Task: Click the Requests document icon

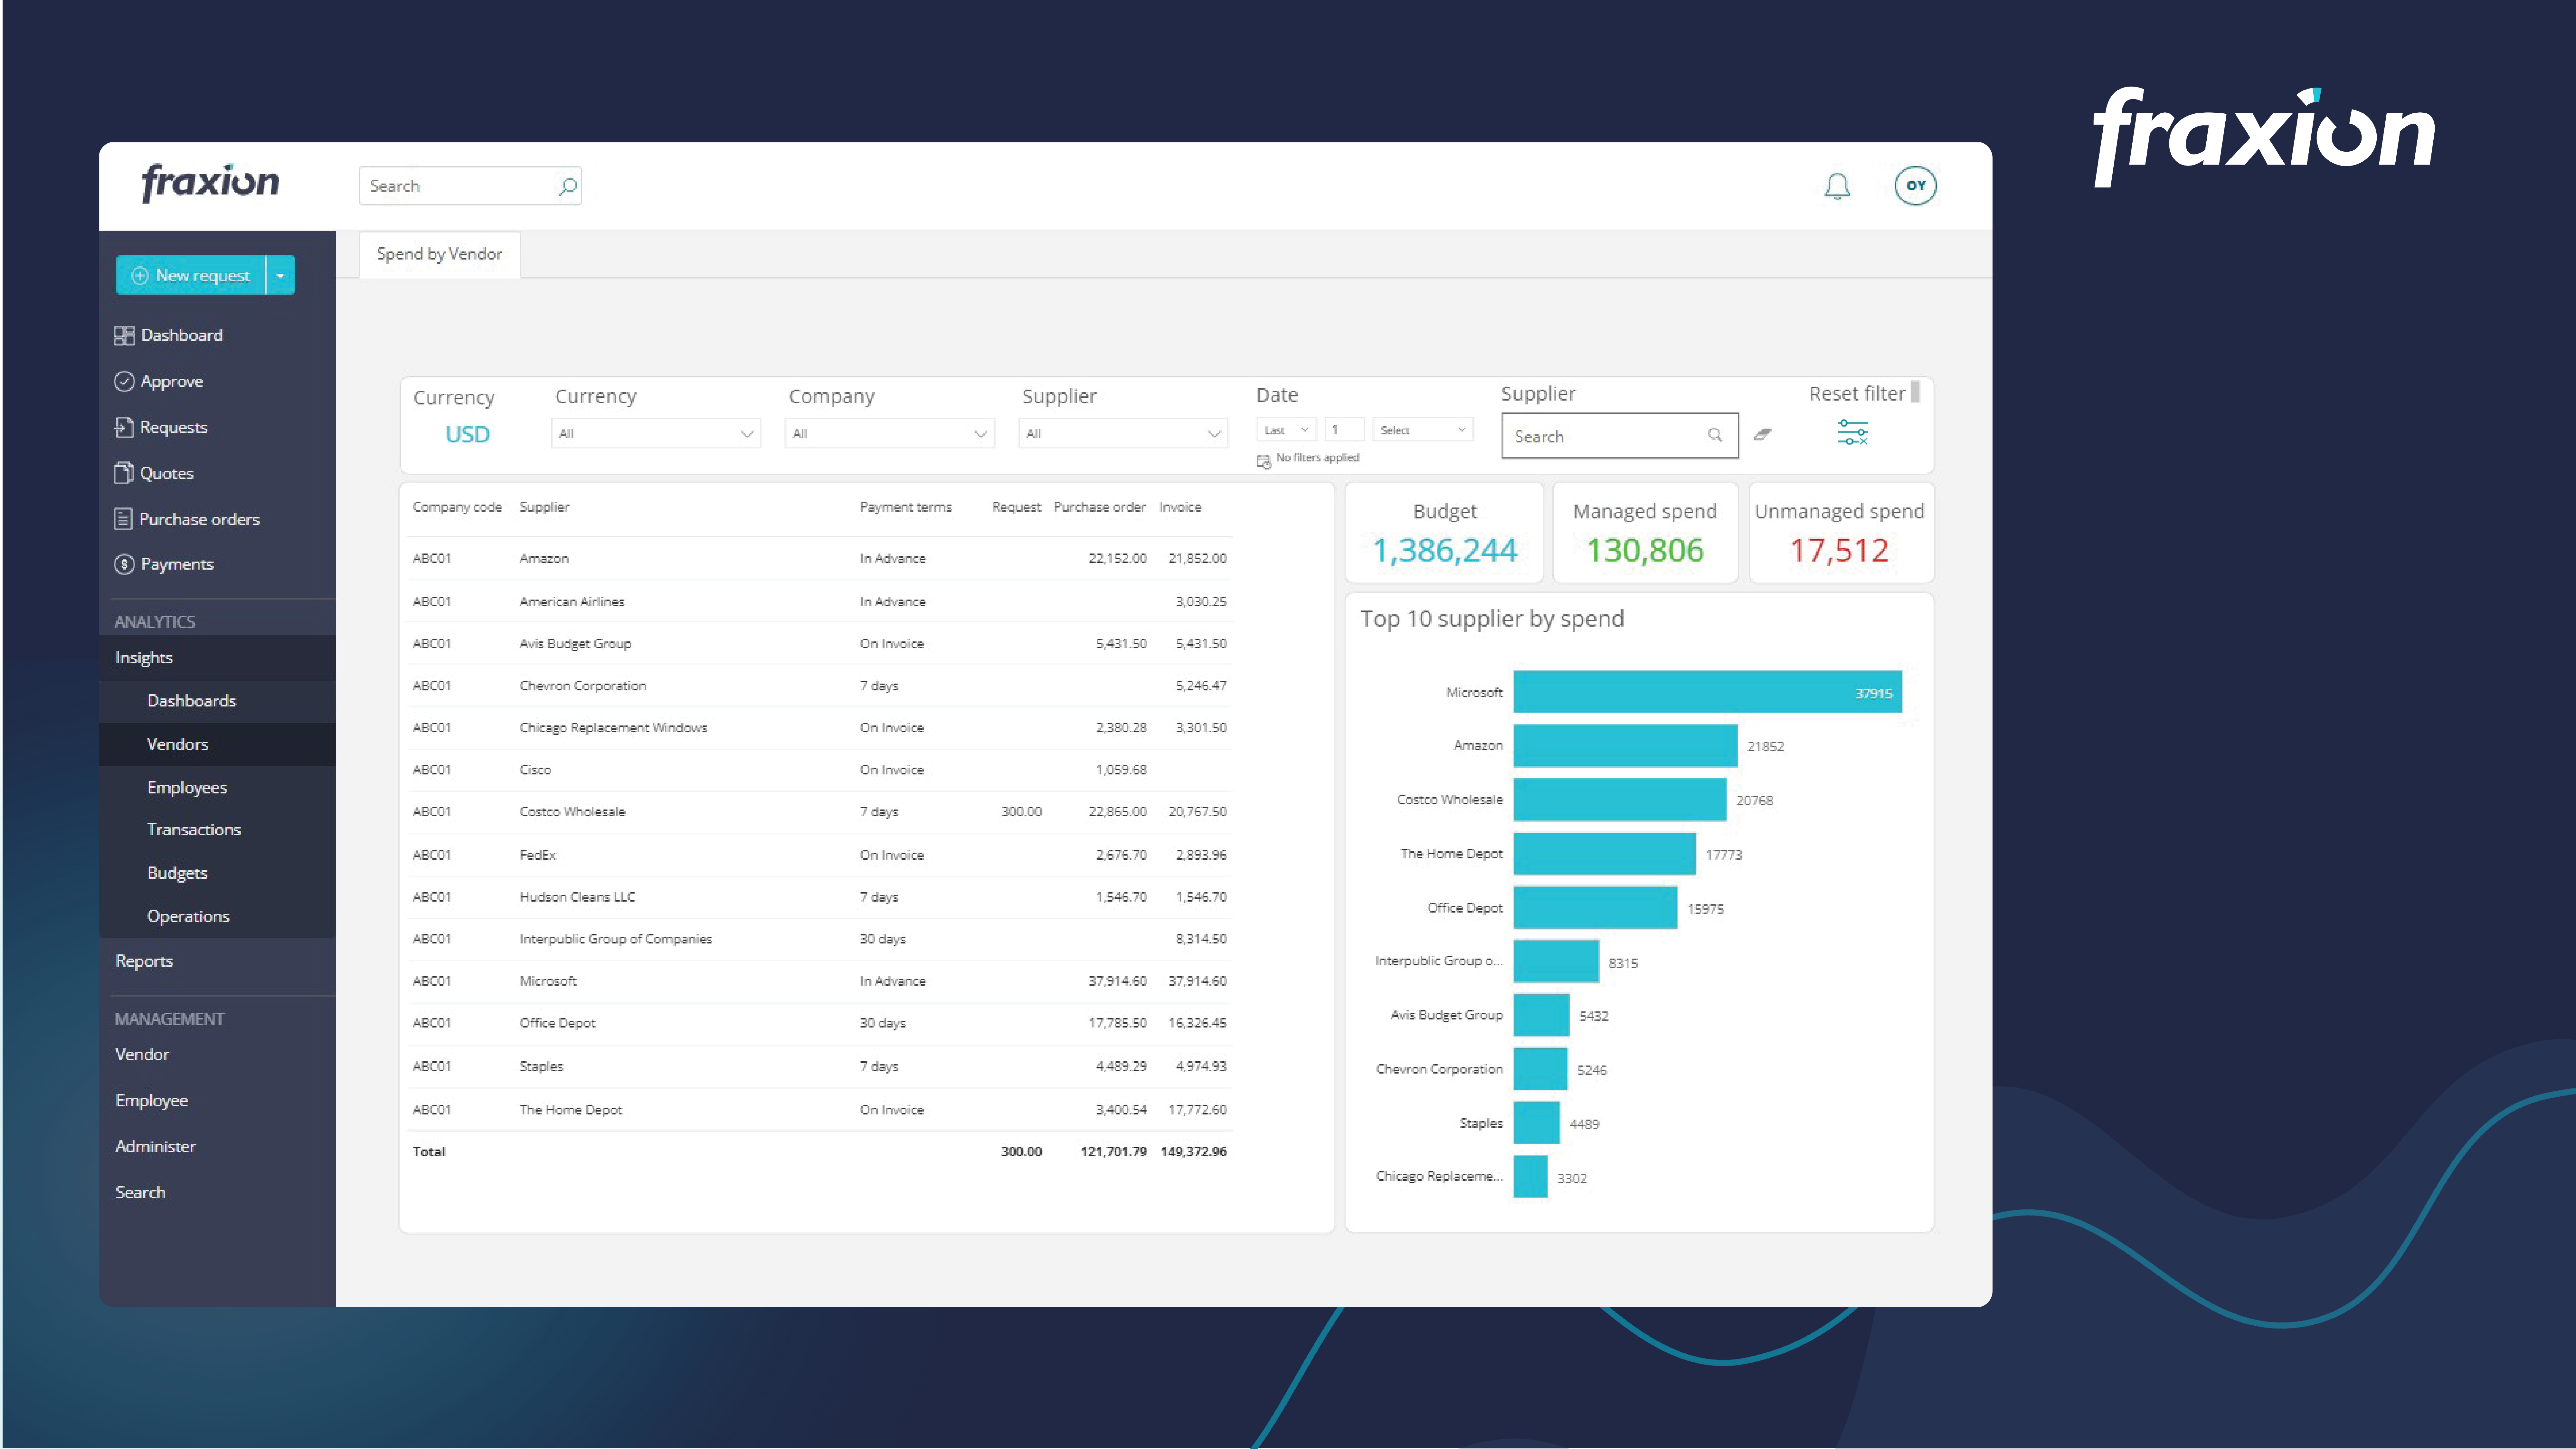Action: [x=124, y=427]
